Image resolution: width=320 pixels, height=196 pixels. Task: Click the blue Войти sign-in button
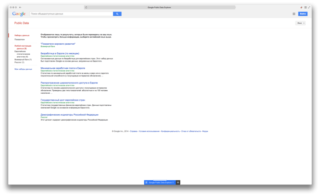(x=303, y=13)
